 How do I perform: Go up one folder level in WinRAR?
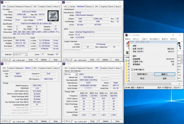[x=127, y=53]
